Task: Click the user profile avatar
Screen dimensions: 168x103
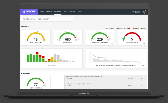Action: coord(144,12)
